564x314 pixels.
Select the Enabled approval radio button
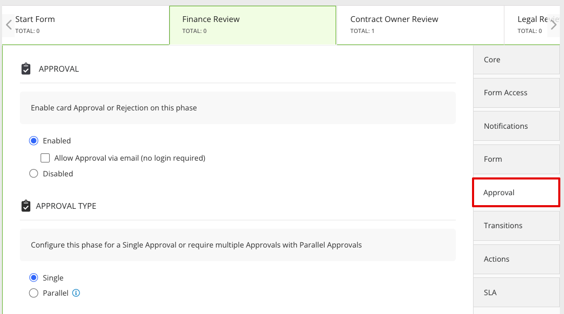coord(33,140)
